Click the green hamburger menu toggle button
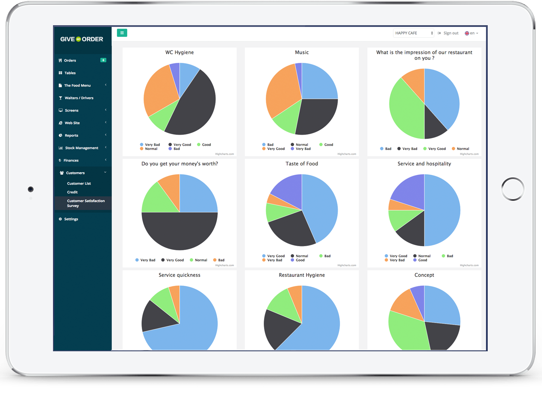542x394 pixels. coord(122,33)
